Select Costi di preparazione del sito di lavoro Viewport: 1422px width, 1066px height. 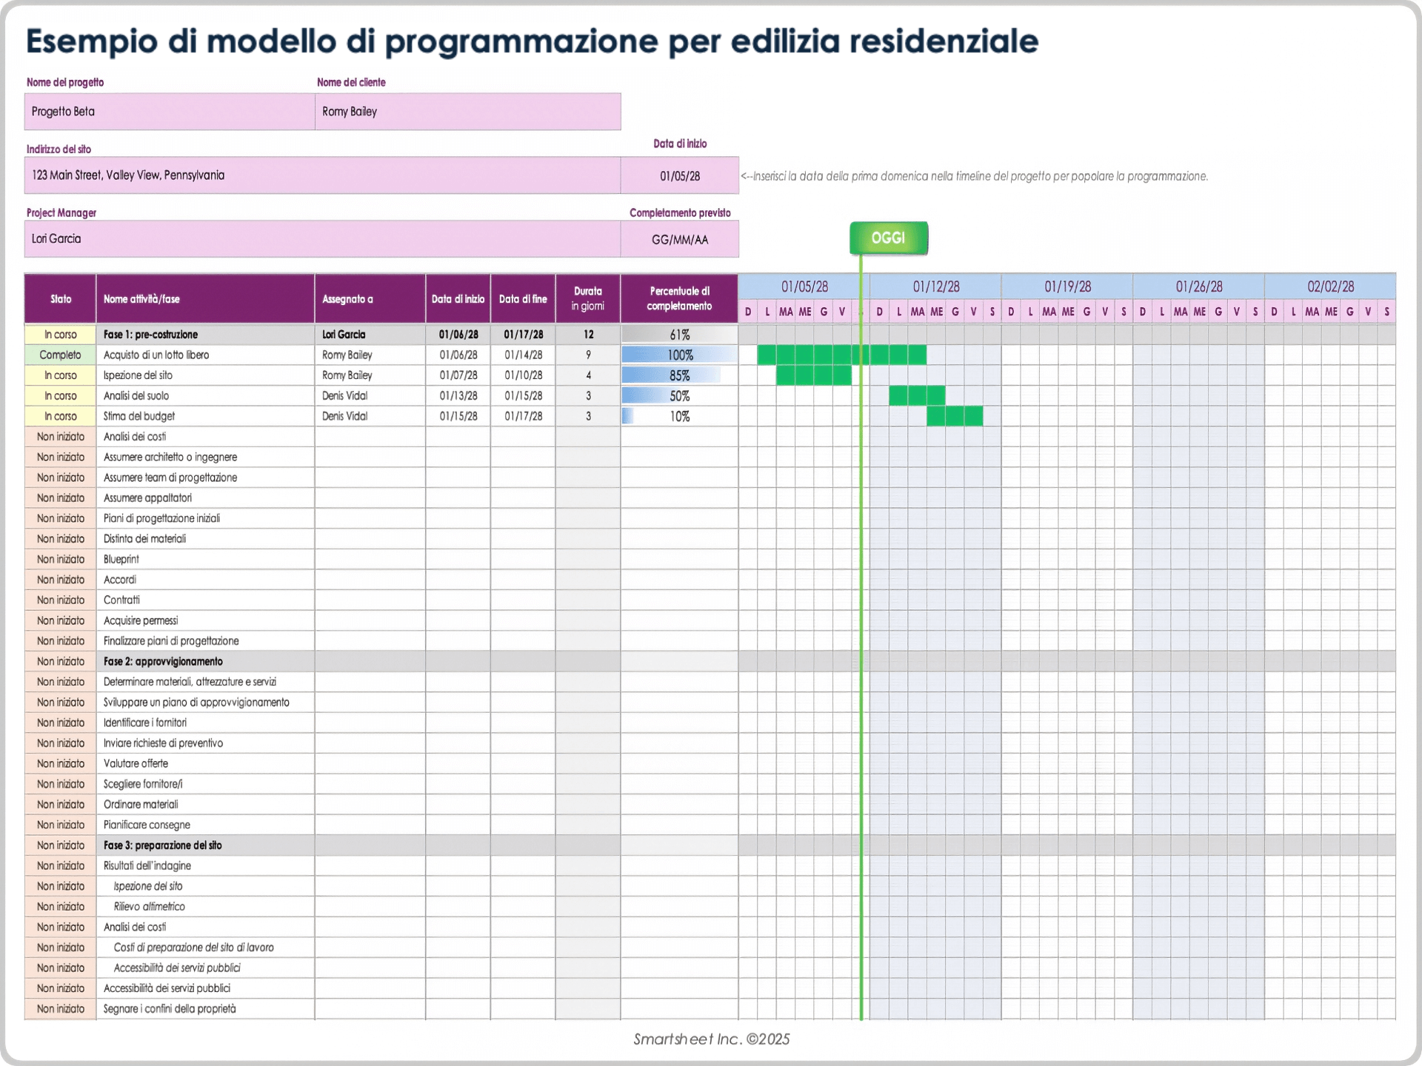click(x=193, y=948)
